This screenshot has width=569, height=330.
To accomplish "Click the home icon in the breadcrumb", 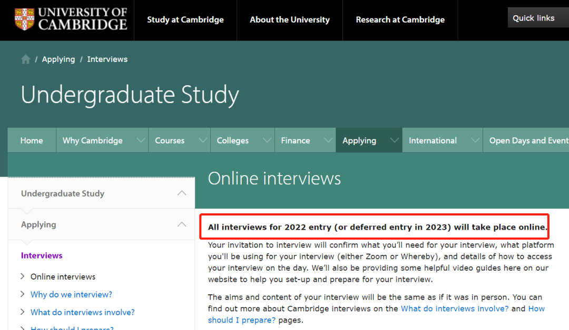I will (x=25, y=59).
